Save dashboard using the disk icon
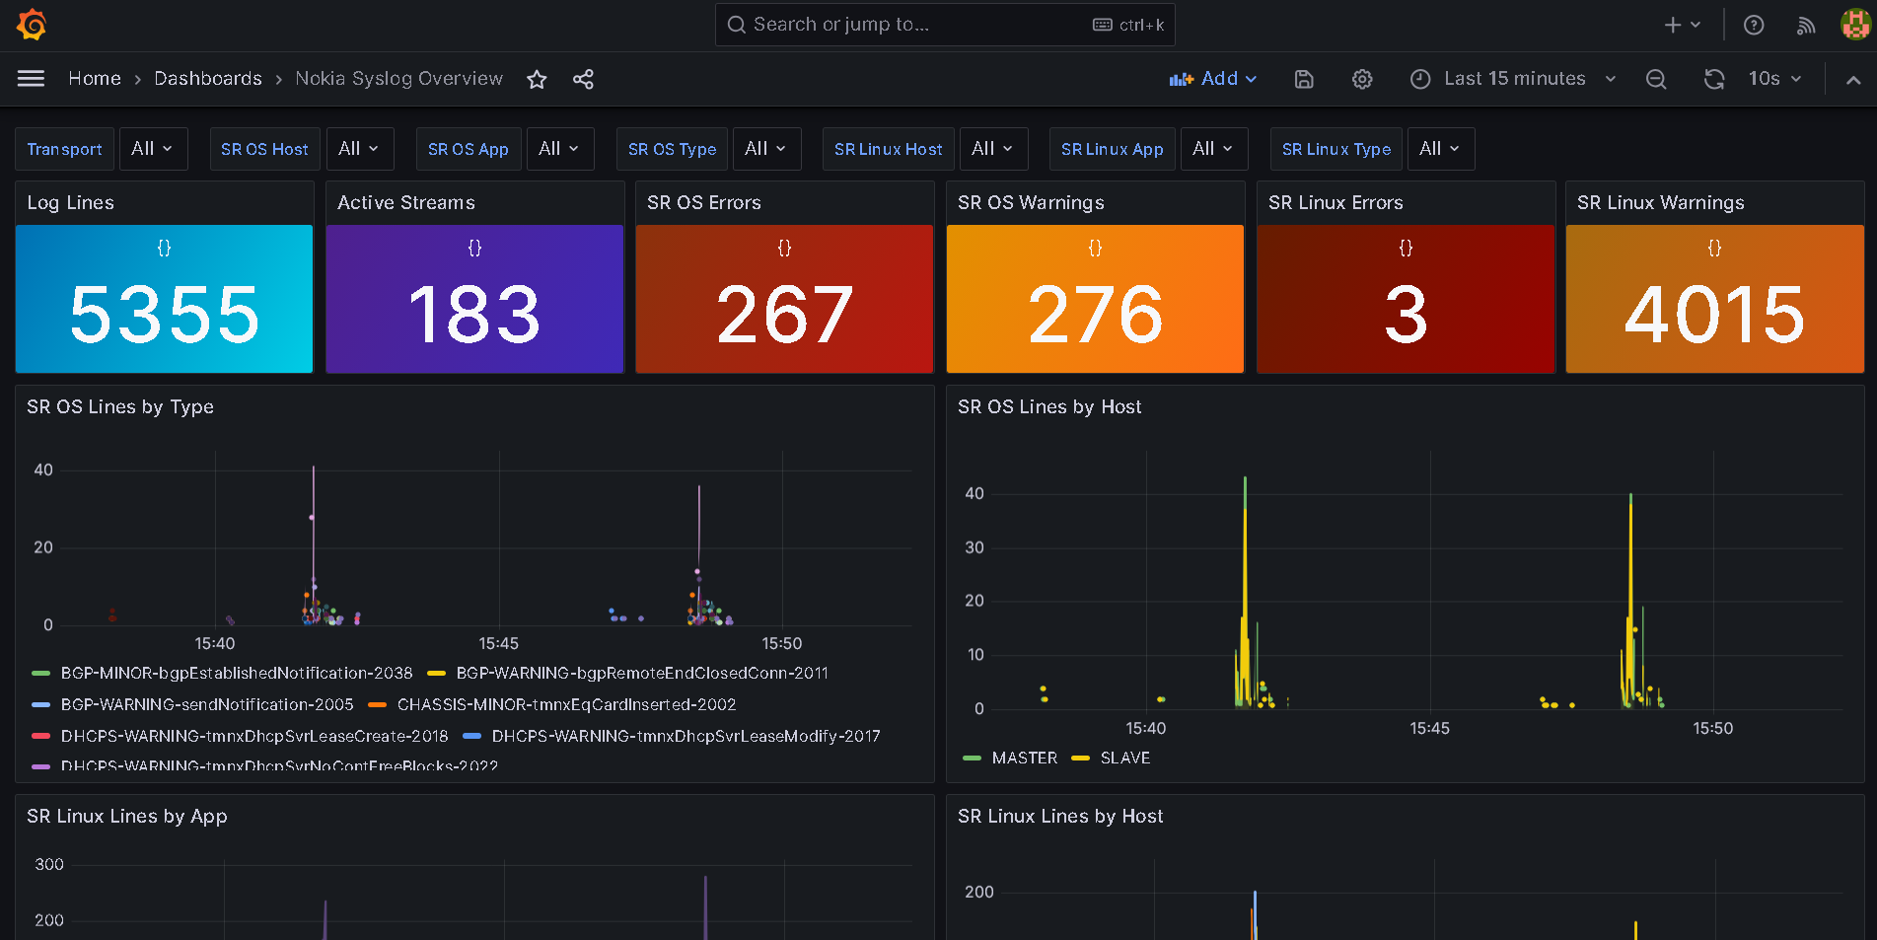Viewport: 1877px width, 940px height. (1304, 79)
